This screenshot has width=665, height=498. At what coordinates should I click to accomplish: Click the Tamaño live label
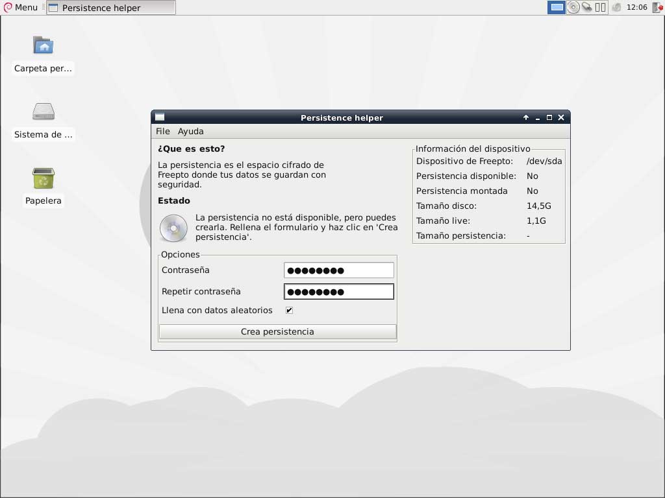pyautogui.click(x=443, y=221)
